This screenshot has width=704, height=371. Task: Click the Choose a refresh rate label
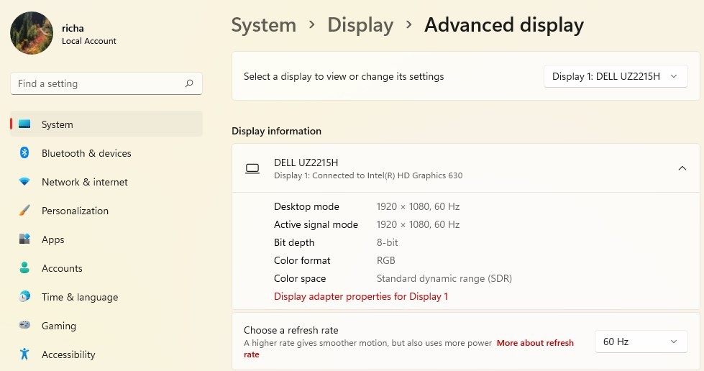(x=291, y=330)
